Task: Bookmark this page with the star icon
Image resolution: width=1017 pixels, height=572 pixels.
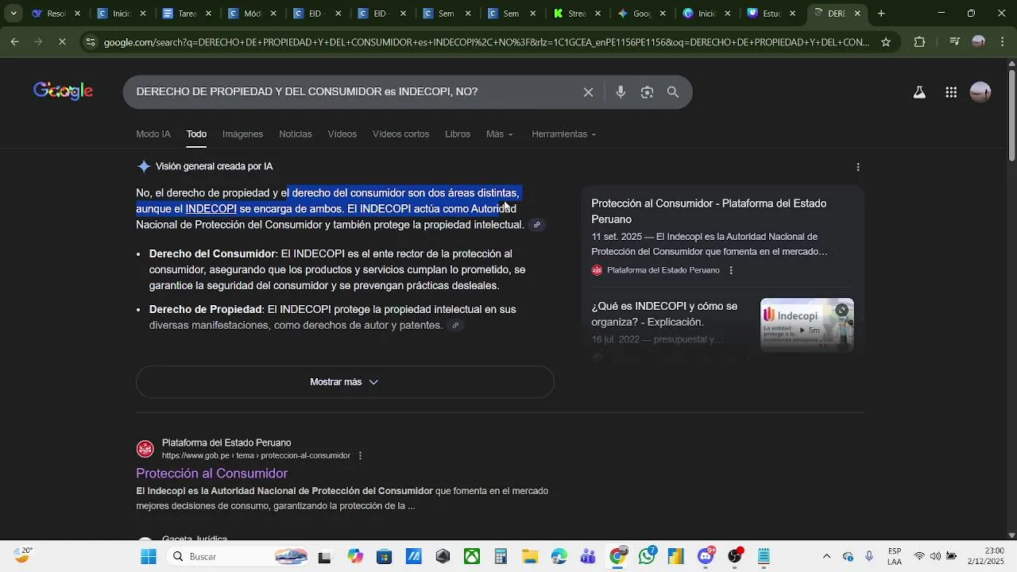Action: click(x=886, y=42)
